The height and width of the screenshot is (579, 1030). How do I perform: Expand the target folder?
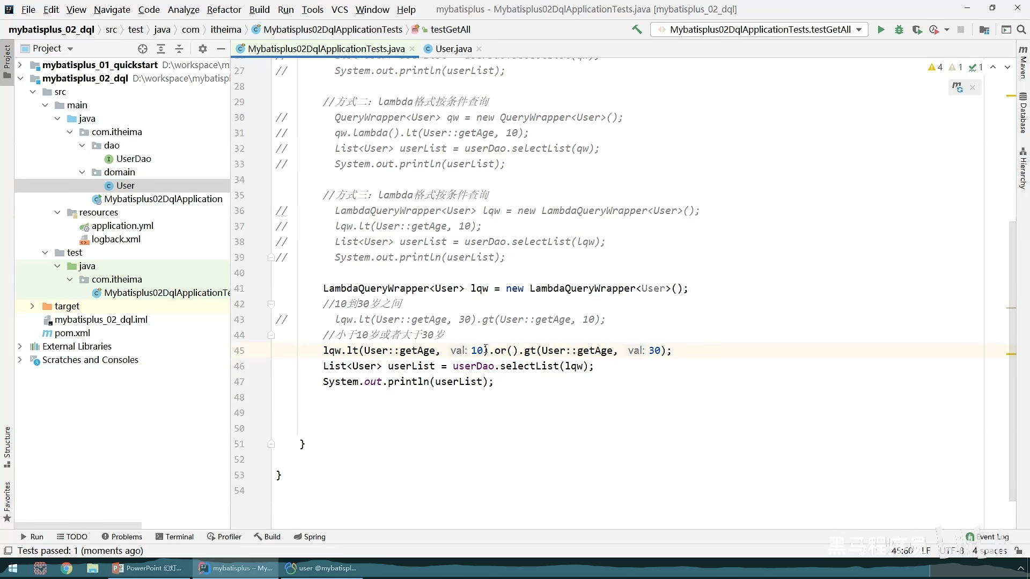[x=32, y=306]
